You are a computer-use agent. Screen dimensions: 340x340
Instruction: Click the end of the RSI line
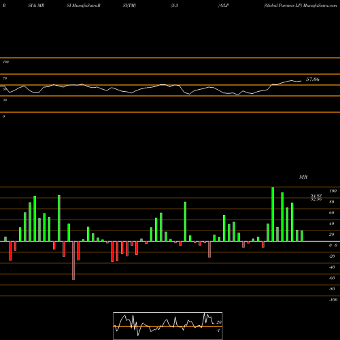301,81
